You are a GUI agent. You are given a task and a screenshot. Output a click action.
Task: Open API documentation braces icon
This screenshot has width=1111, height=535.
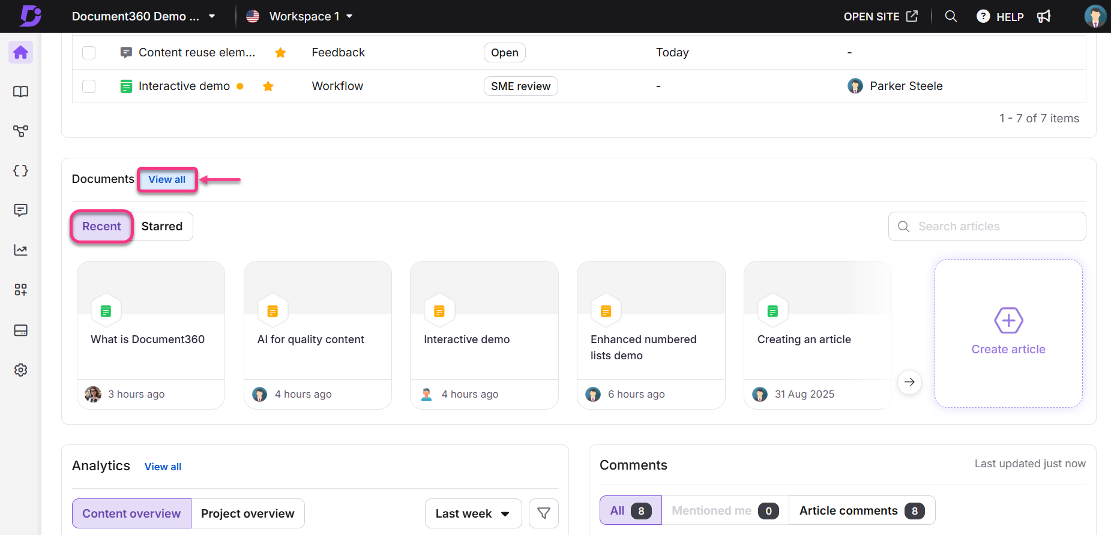point(20,171)
